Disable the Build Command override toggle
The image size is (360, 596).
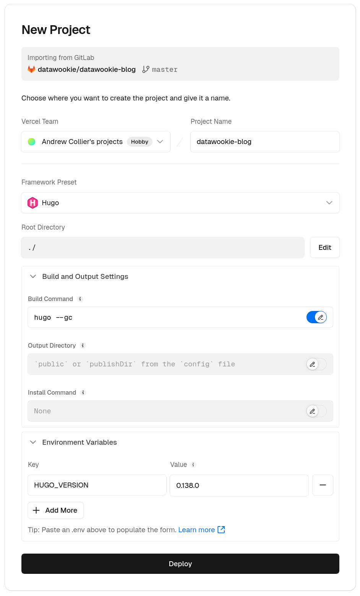pos(316,317)
